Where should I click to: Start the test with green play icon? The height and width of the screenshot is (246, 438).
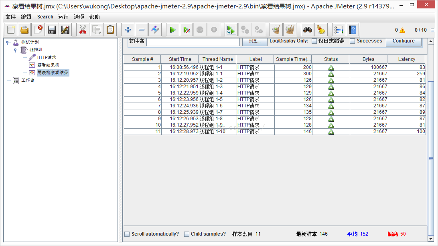coord(172,30)
